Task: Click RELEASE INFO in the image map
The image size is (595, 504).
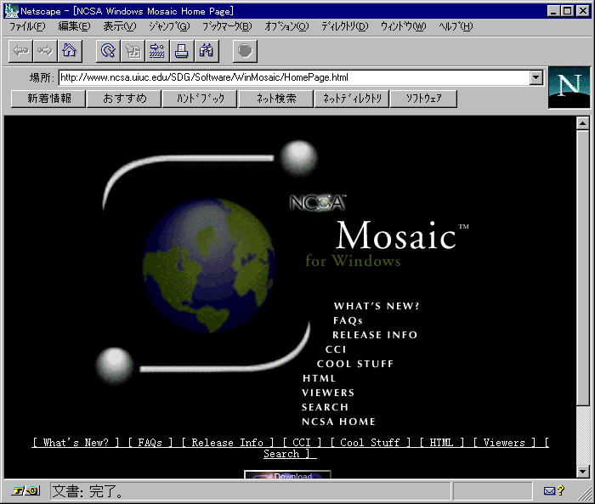Action: click(x=375, y=335)
